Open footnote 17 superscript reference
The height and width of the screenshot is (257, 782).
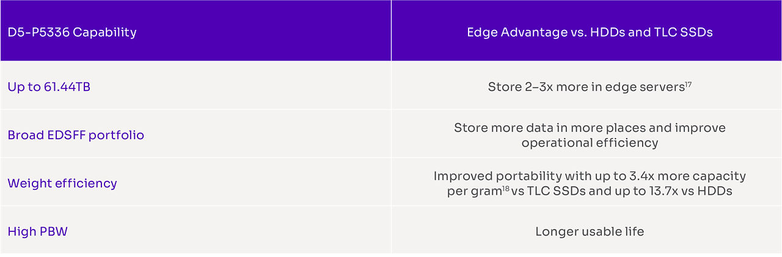688,84
